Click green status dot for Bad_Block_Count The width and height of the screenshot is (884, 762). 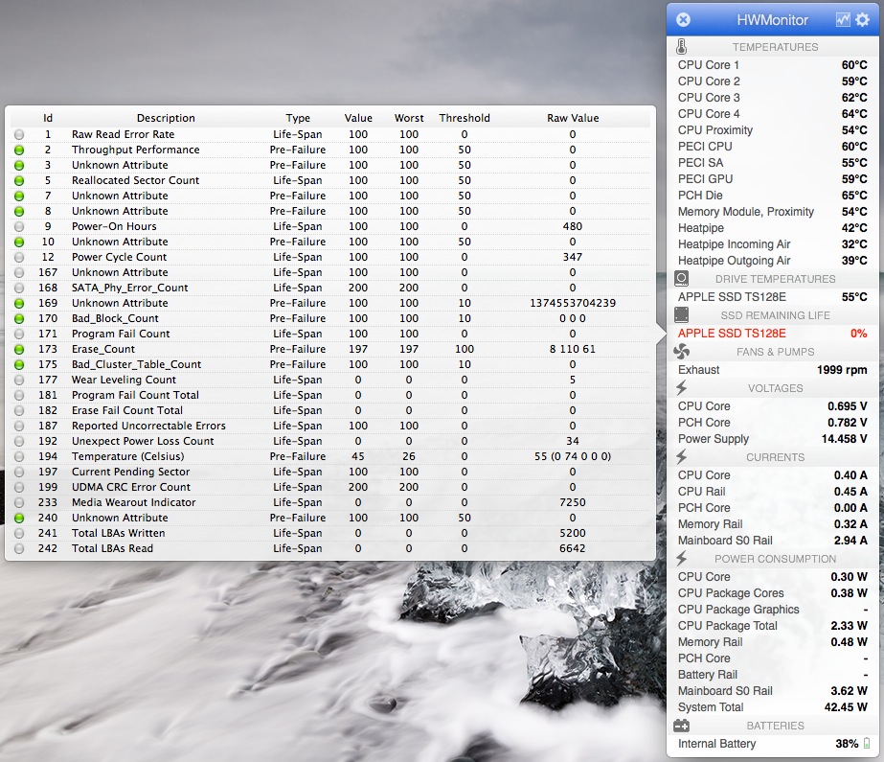(x=19, y=318)
